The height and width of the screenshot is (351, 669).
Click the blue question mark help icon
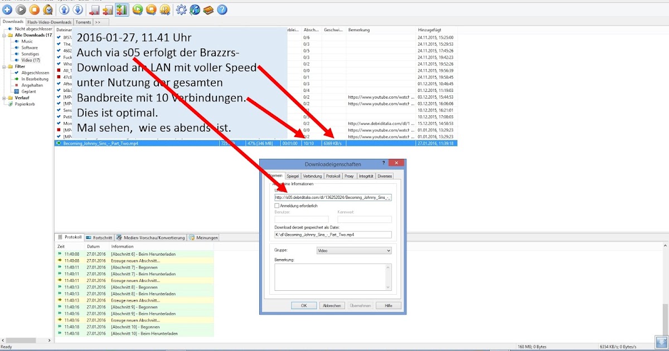(x=222, y=9)
